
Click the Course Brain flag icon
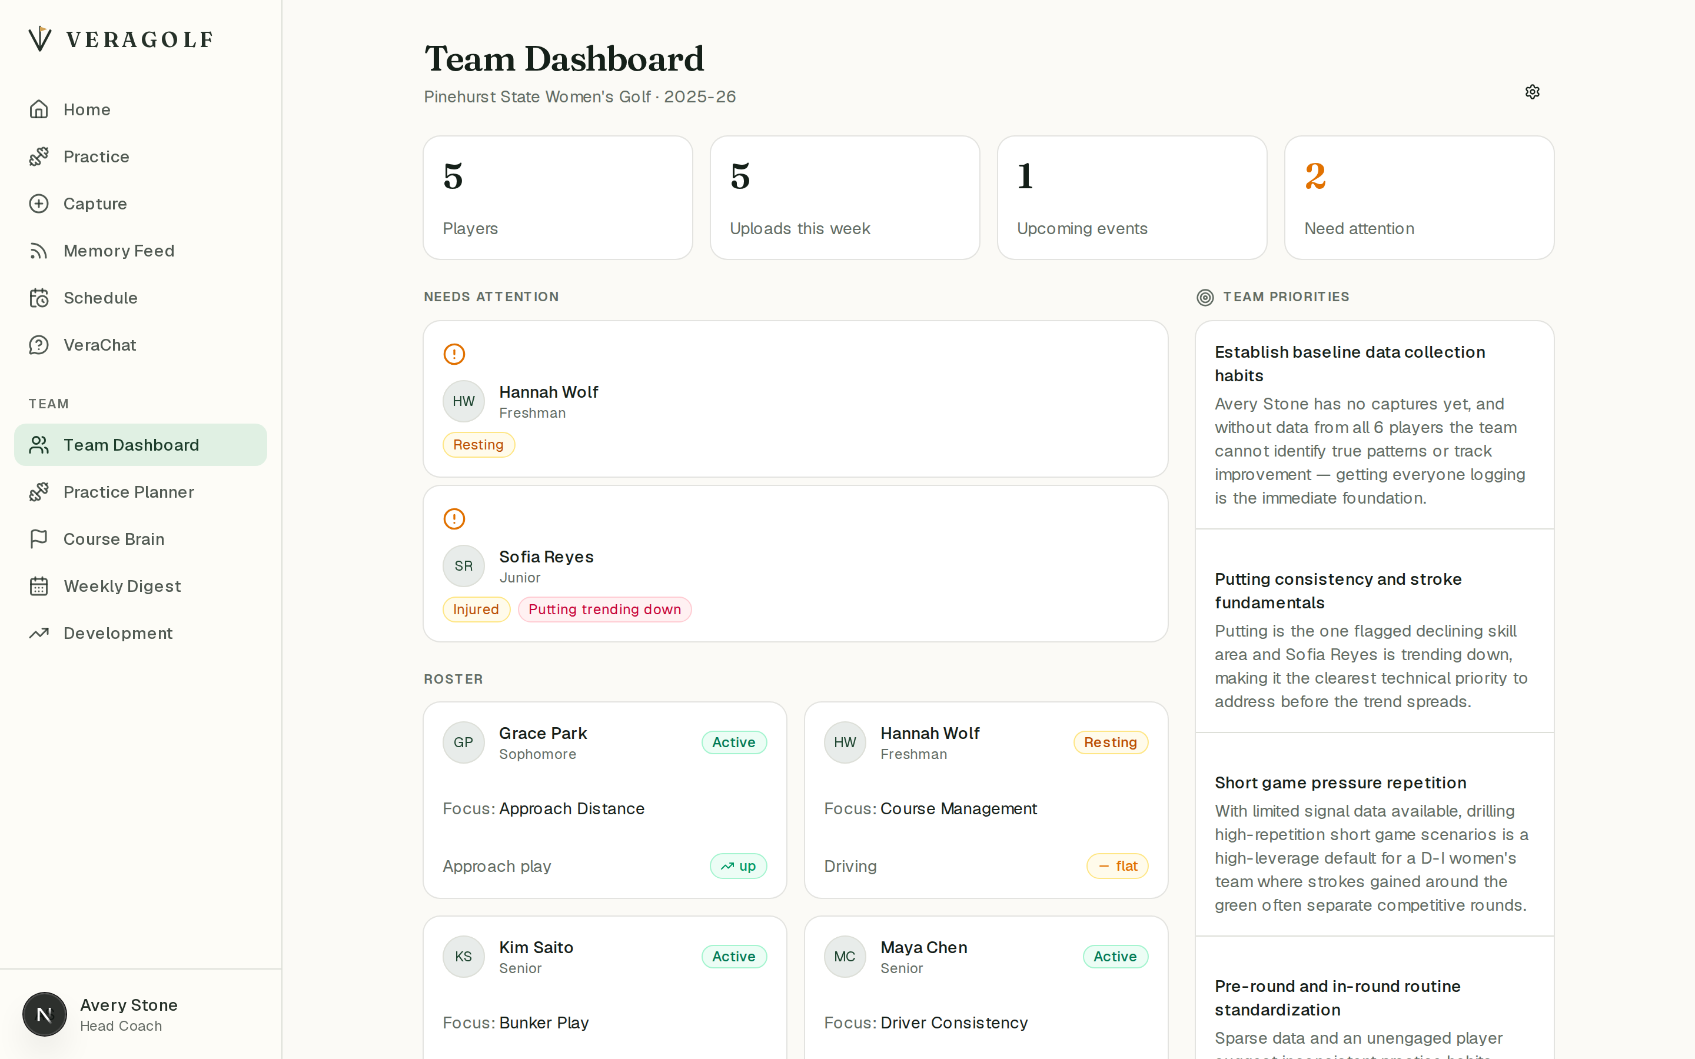[39, 538]
